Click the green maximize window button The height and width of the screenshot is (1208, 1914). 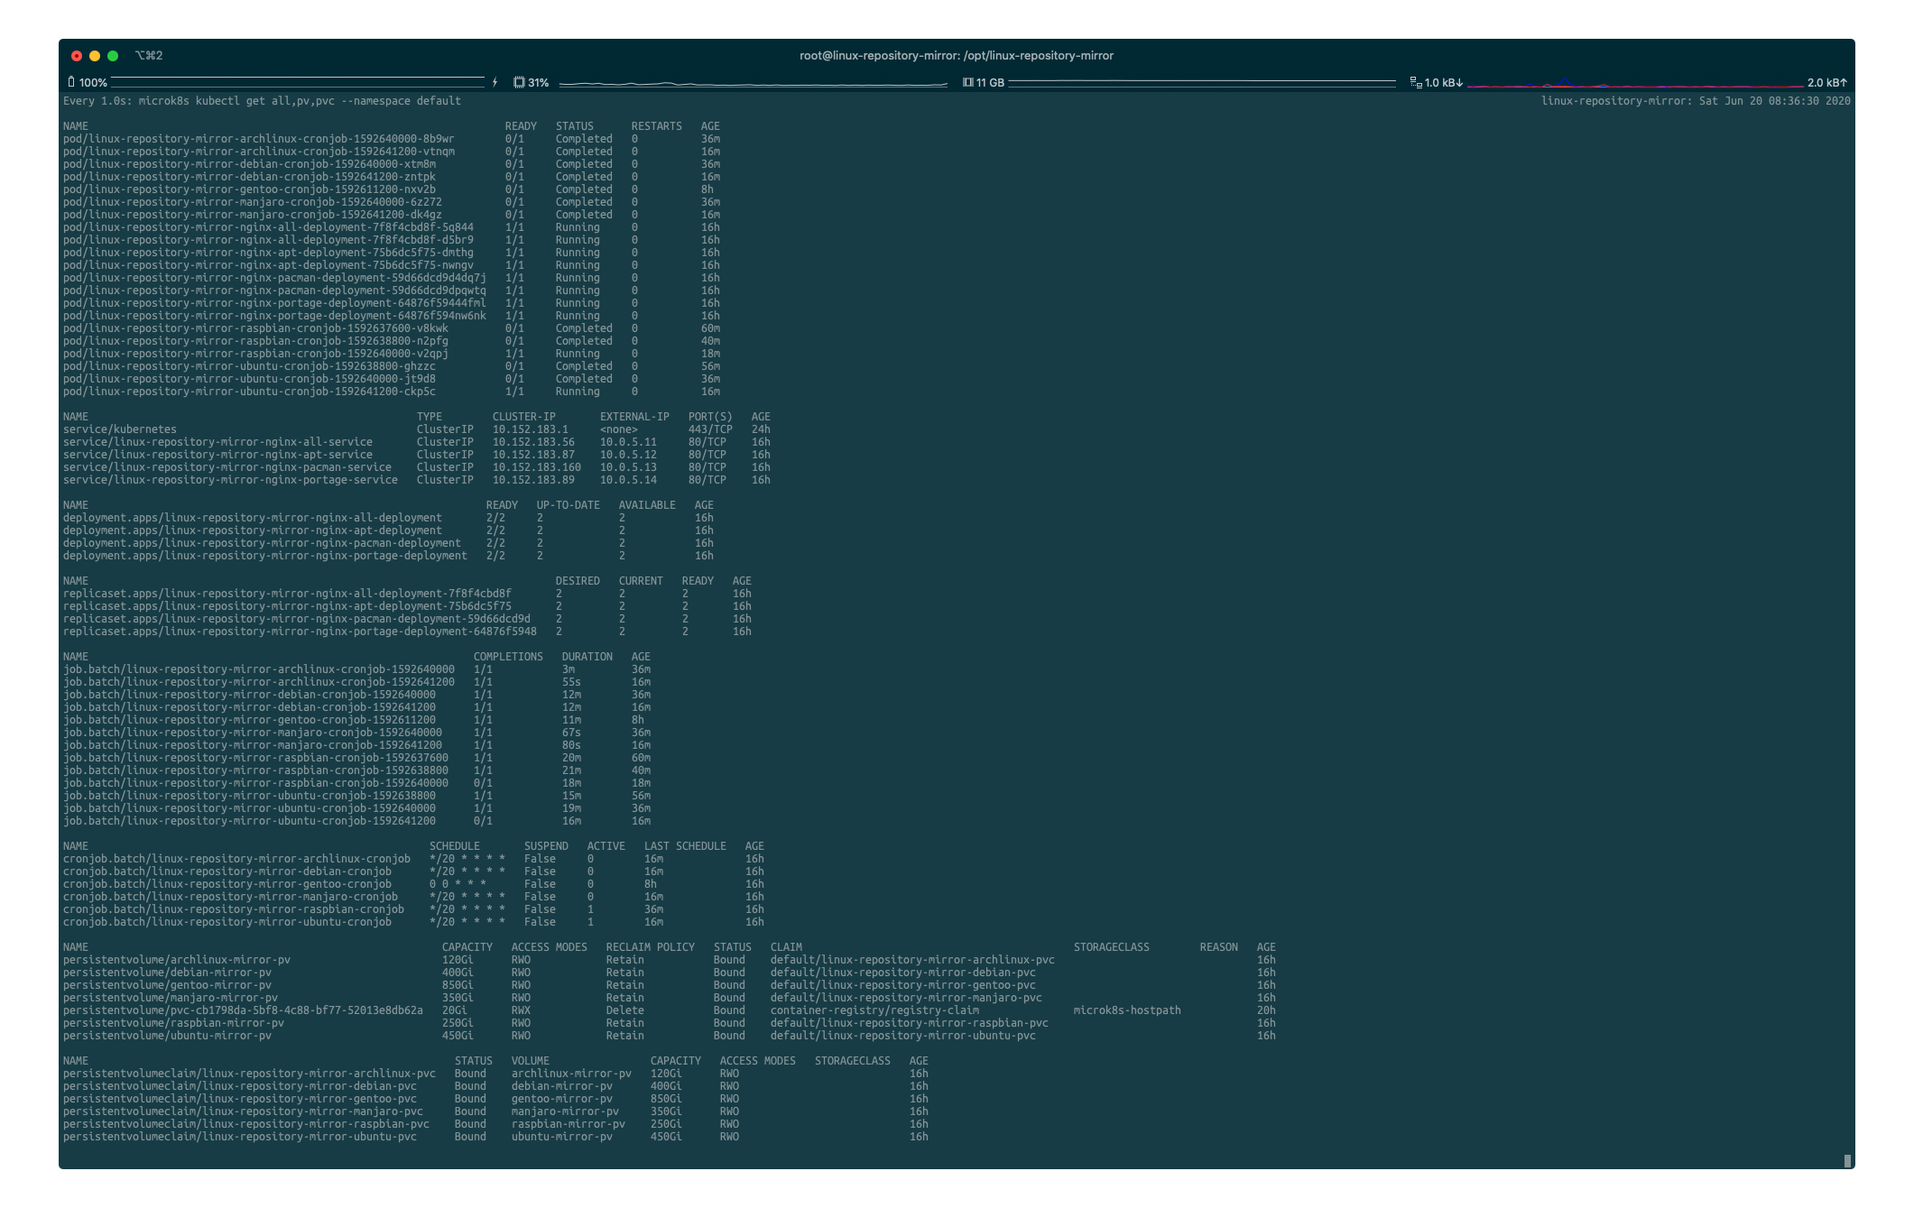(x=113, y=56)
